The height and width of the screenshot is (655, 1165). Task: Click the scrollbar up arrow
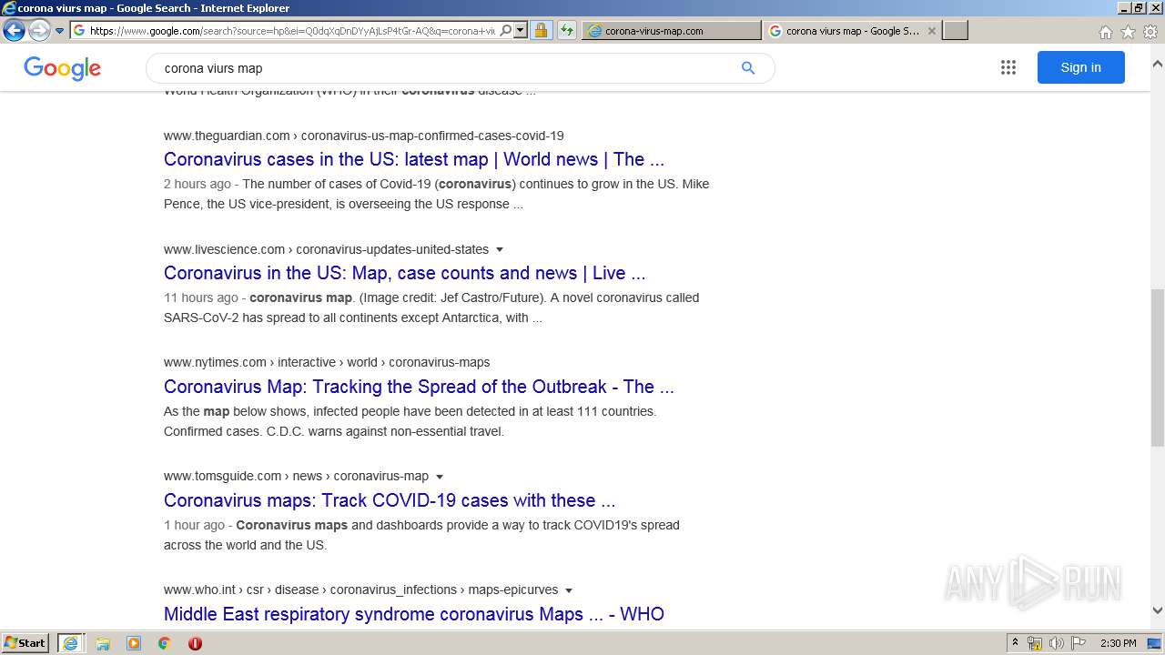coord(1158,65)
